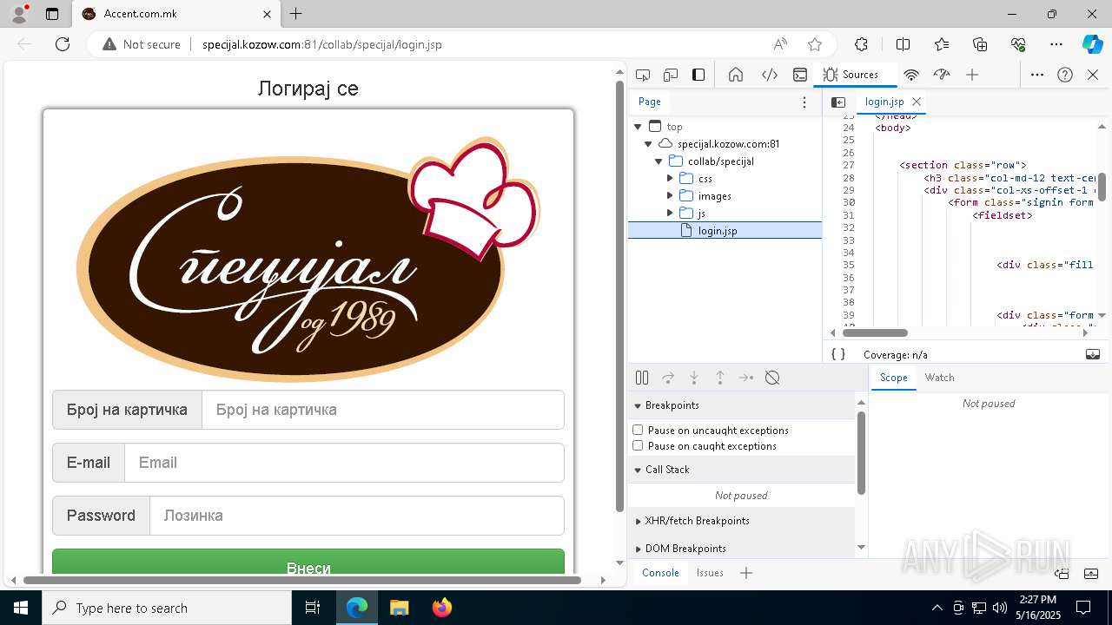
Task: Expand the js folder
Action: coord(670,214)
